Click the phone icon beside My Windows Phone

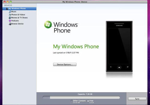pyautogui.click(x=7, y=9)
